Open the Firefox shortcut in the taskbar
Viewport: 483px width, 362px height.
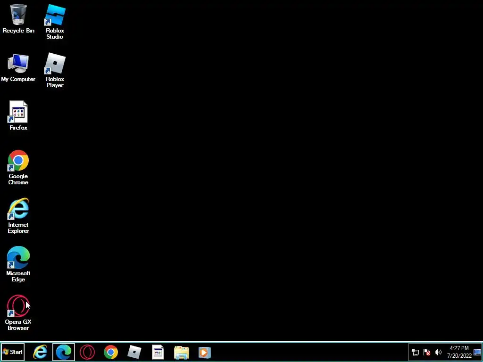(158, 352)
